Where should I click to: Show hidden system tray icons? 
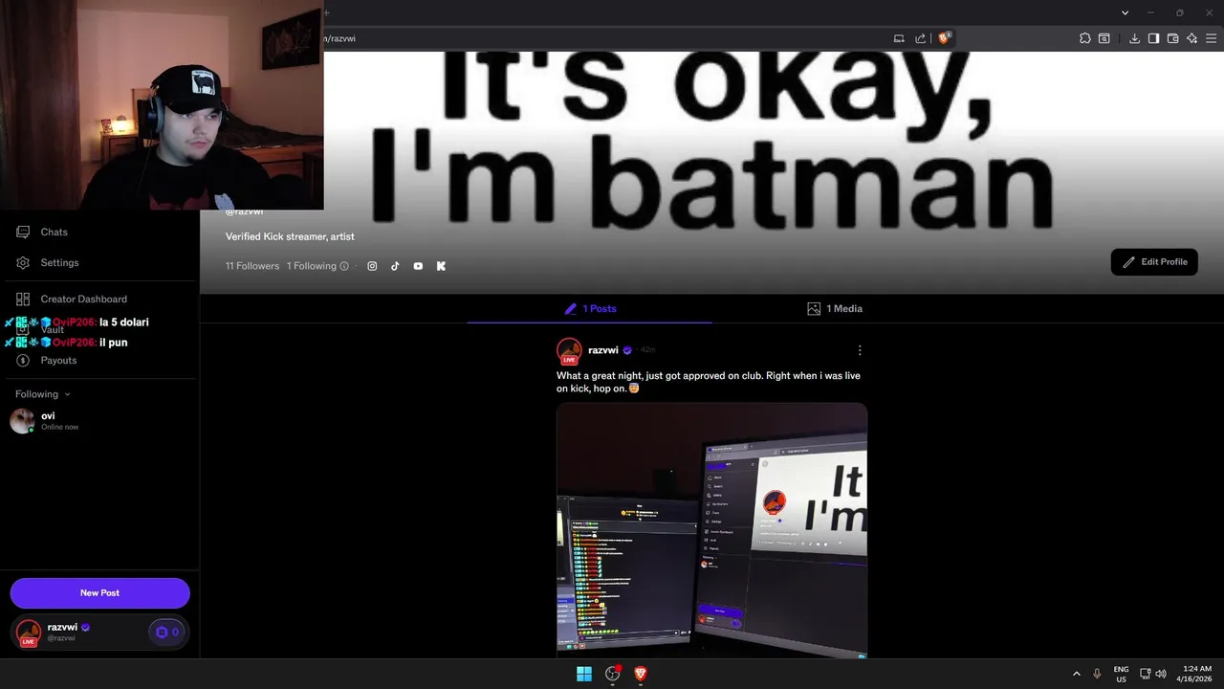tap(1076, 674)
